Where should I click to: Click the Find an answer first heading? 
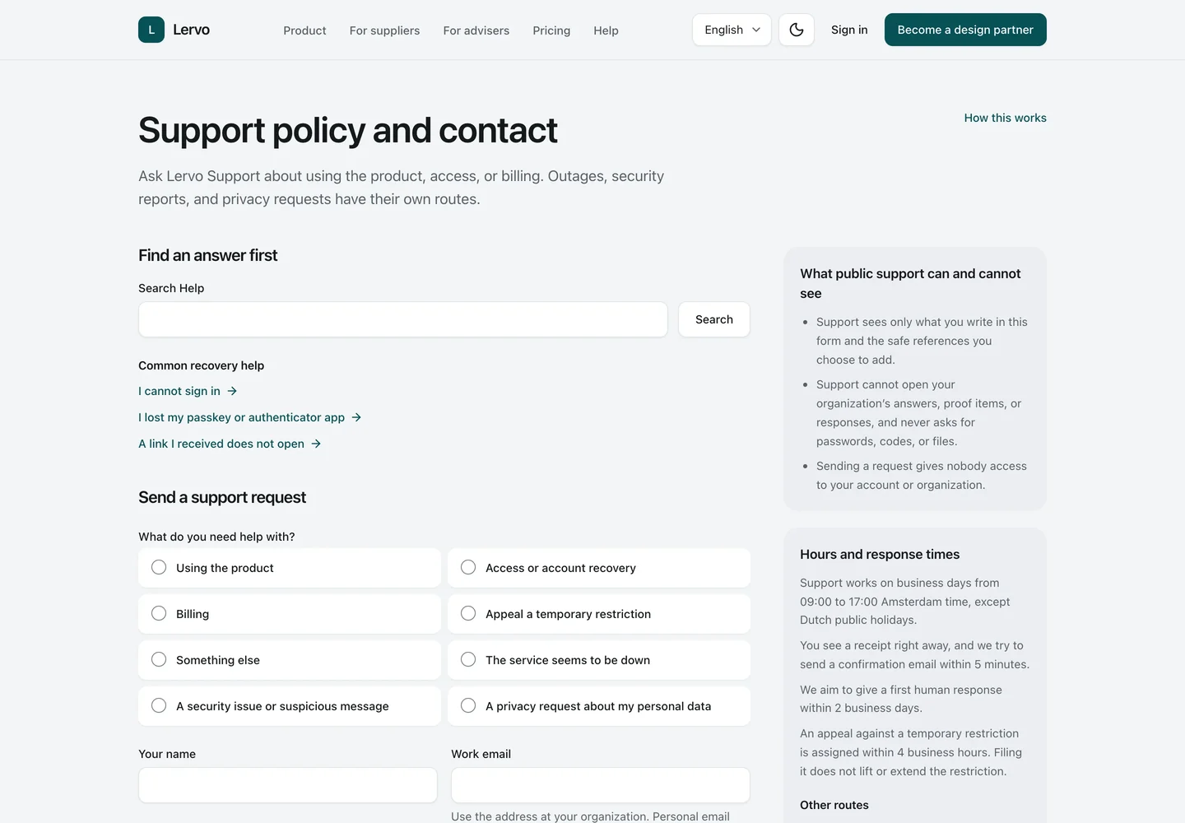(207, 255)
